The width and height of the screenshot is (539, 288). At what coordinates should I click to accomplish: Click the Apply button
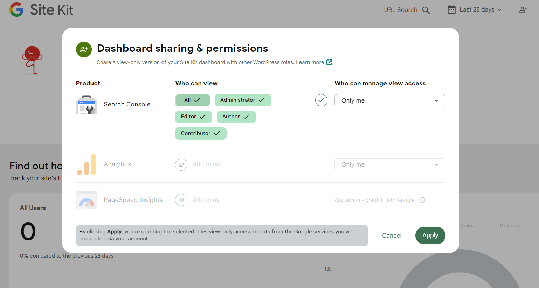pyautogui.click(x=430, y=236)
